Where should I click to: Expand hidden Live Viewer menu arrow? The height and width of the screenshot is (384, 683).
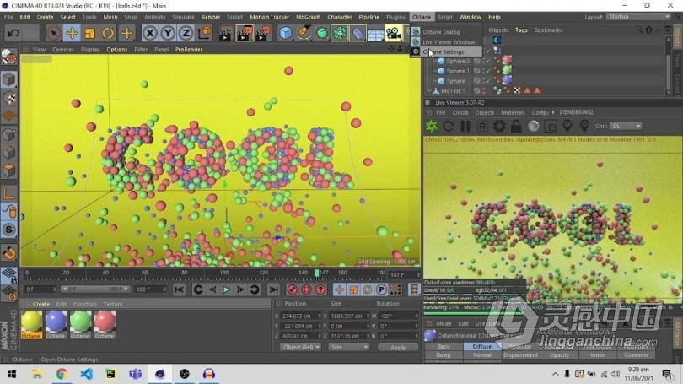tap(553, 112)
